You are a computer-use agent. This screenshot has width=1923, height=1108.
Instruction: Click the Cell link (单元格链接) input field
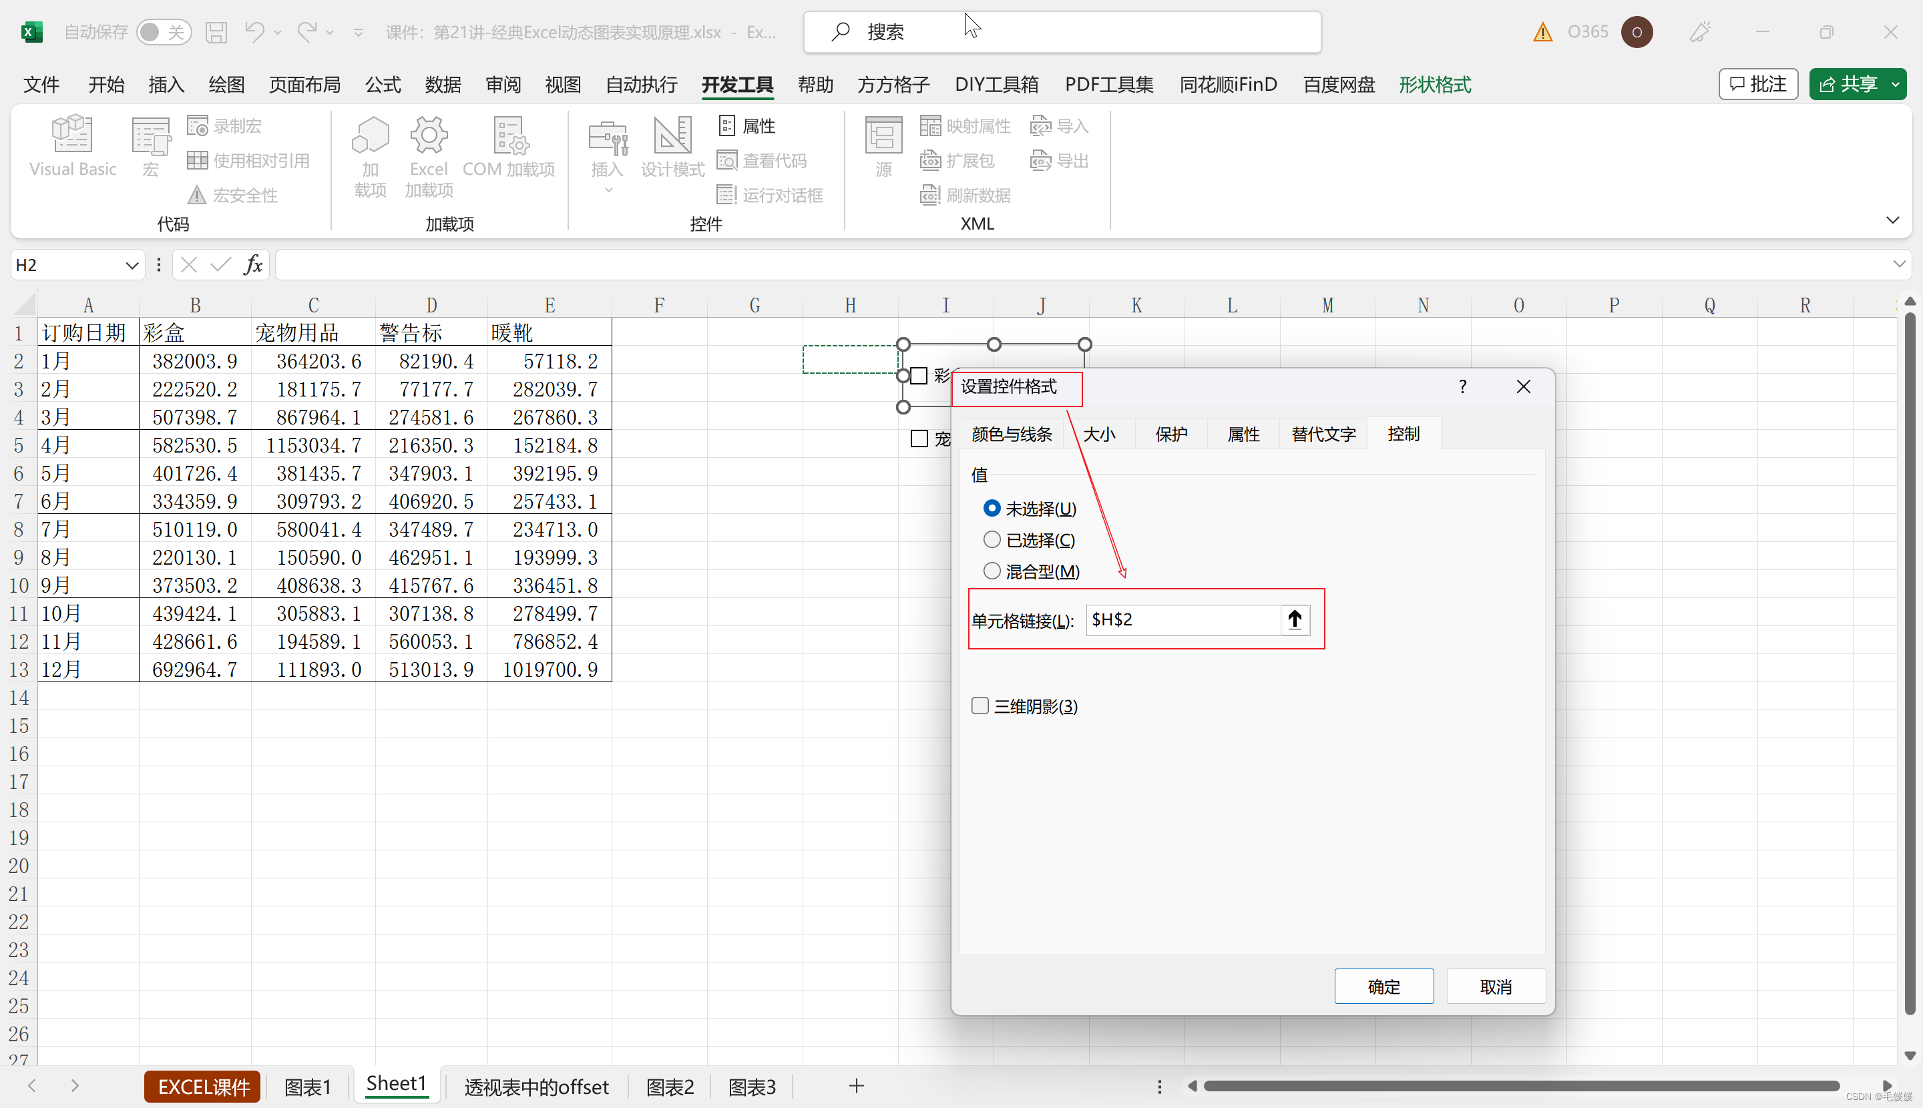pos(1183,619)
